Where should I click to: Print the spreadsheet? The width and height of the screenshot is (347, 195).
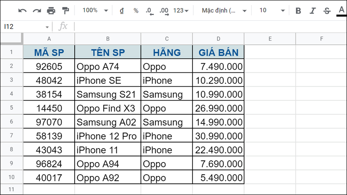[51, 10]
